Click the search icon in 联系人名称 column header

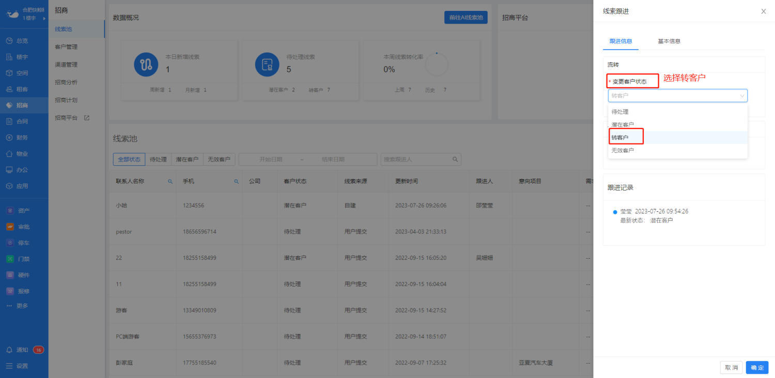pos(170,182)
